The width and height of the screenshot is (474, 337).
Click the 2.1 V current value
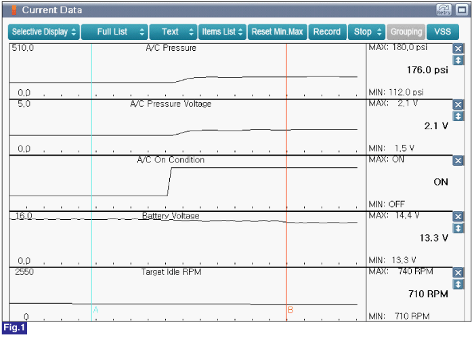point(436,126)
